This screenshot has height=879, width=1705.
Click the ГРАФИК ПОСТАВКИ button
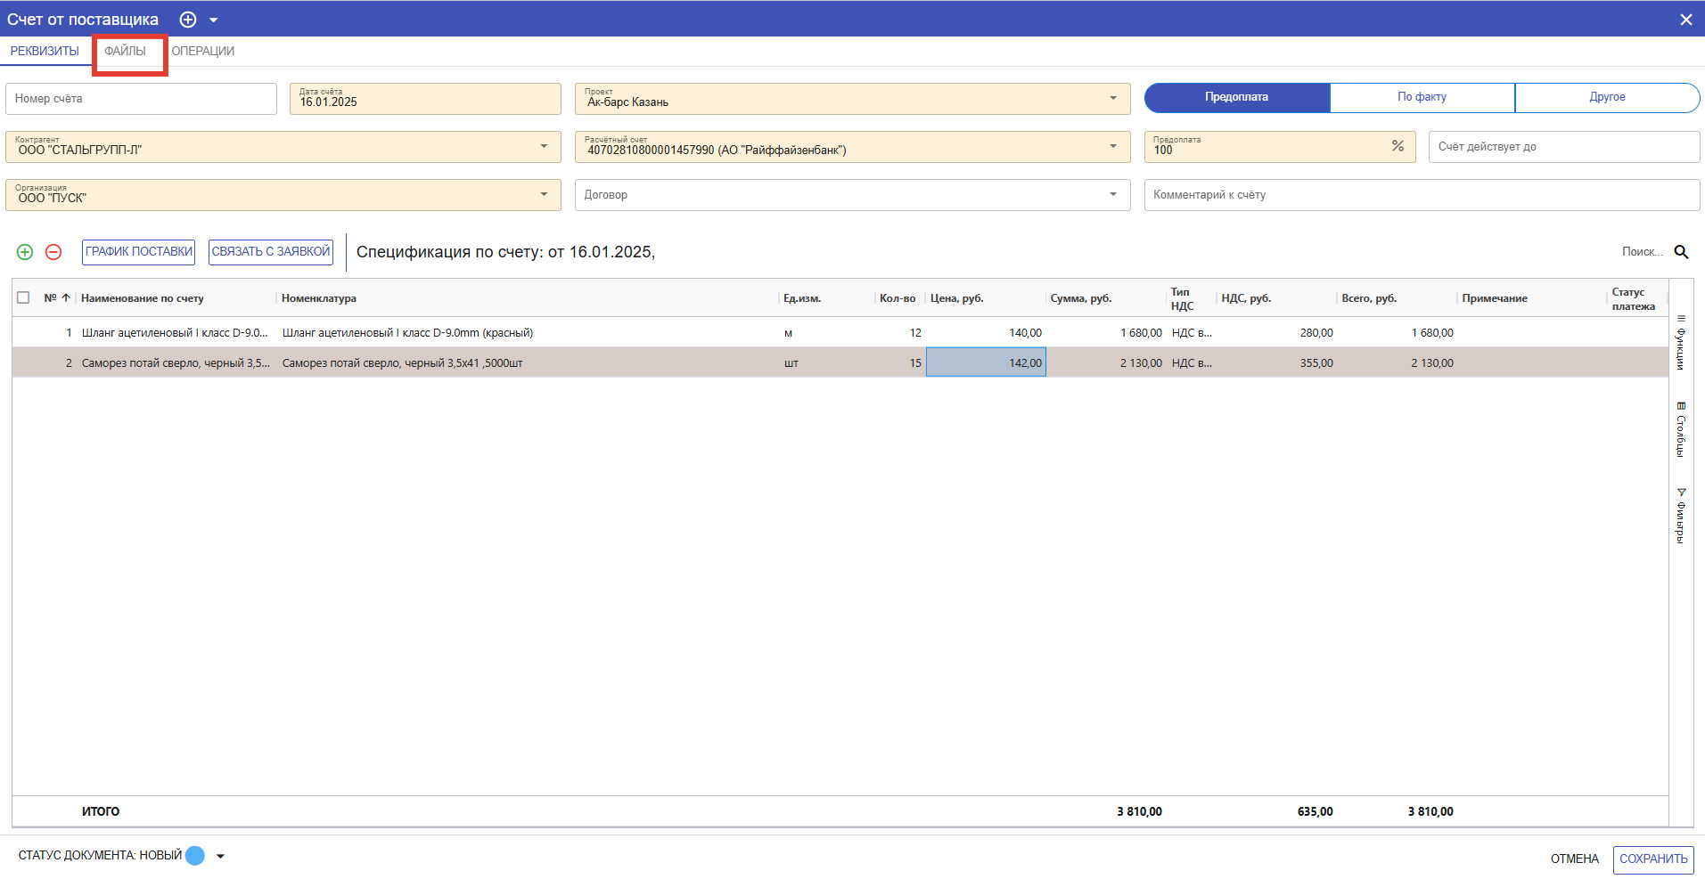pyautogui.click(x=138, y=252)
